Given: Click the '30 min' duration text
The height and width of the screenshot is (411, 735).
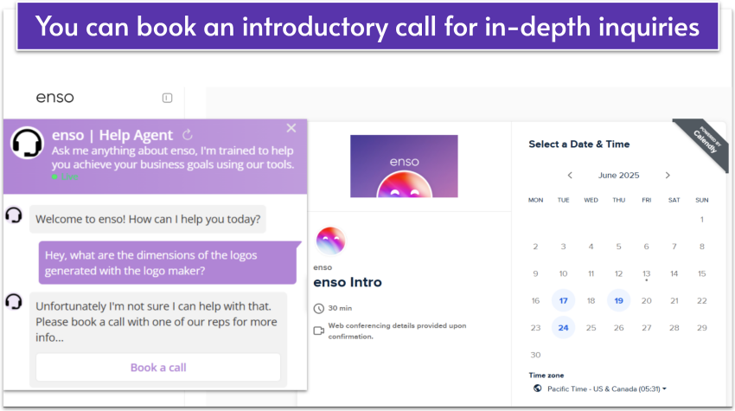Looking at the screenshot, I should coord(340,308).
